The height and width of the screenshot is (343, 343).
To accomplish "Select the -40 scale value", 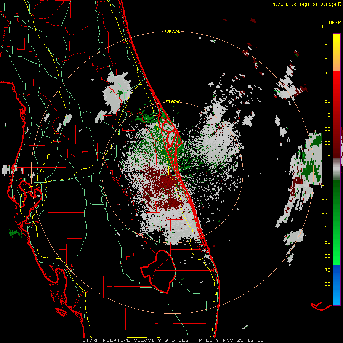I will [326, 228].
